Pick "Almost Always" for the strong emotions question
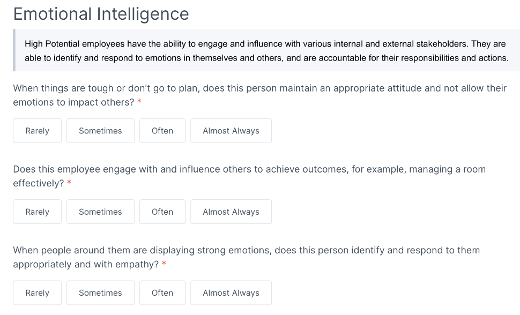The height and width of the screenshot is (315, 520). [231, 292]
